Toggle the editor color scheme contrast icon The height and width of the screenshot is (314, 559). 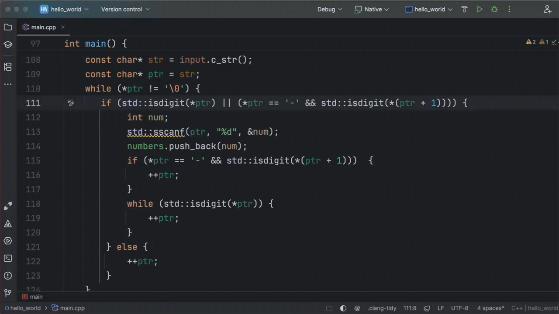point(343,308)
